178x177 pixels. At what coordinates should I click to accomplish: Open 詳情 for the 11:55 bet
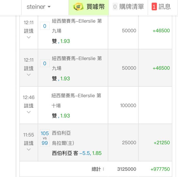tap(29, 143)
